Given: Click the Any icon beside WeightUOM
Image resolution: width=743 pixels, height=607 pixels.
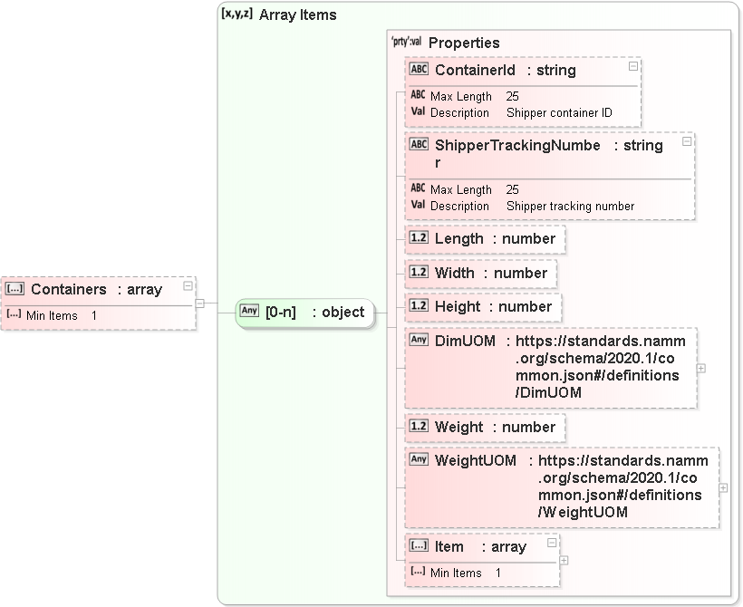Looking at the screenshot, I should pyautogui.click(x=419, y=459).
